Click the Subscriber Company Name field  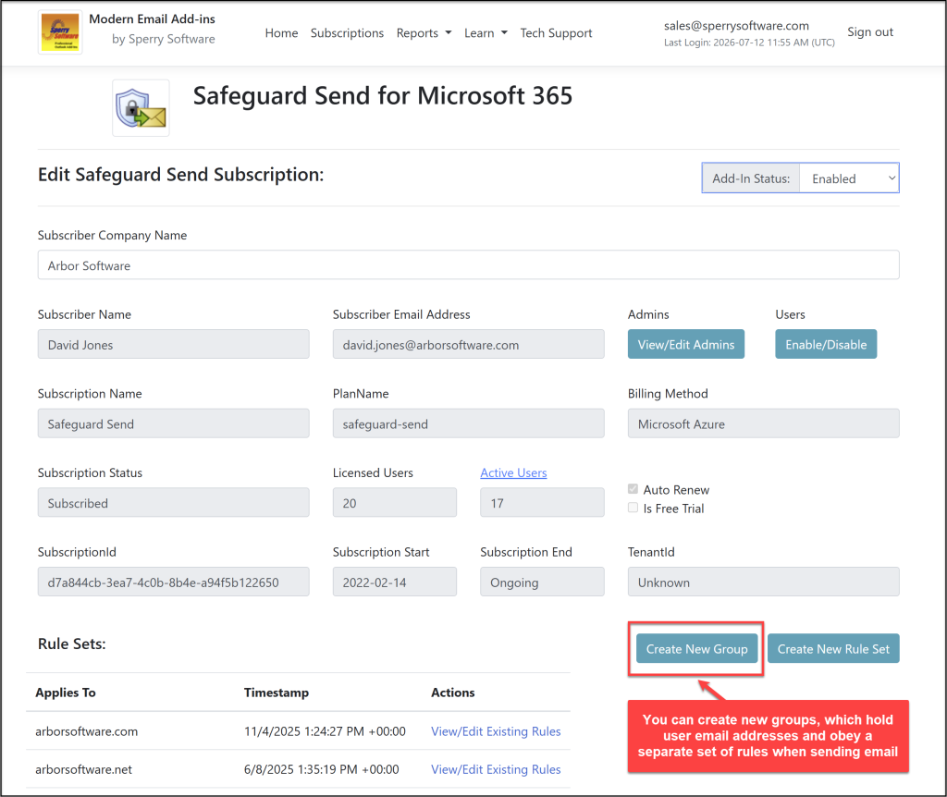click(469, 265)
